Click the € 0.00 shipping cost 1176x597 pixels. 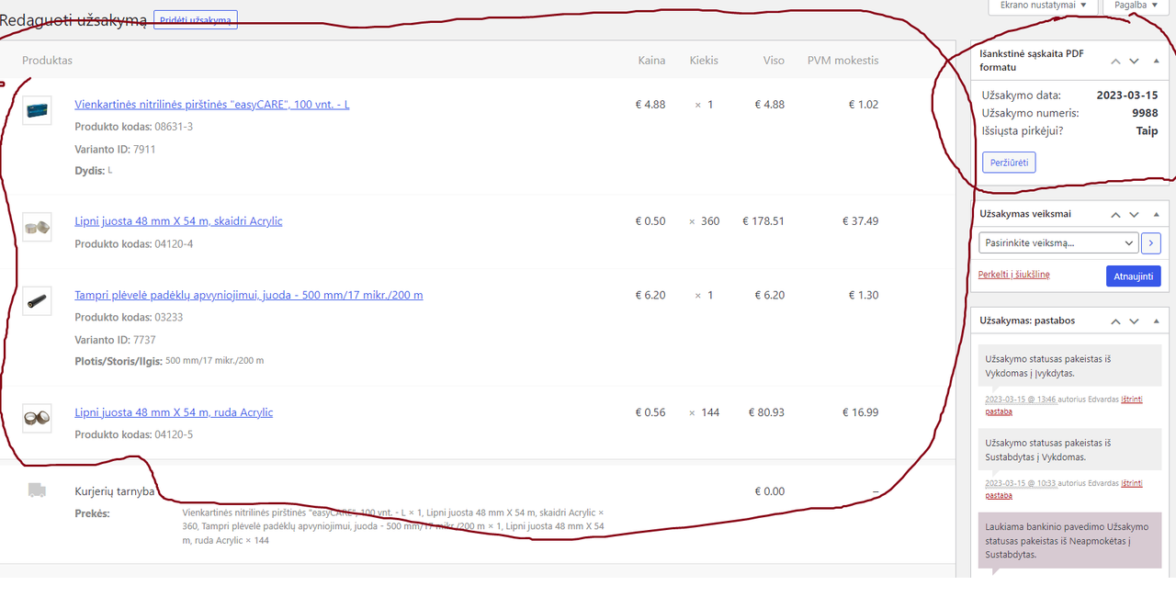(x=769, y=491)
